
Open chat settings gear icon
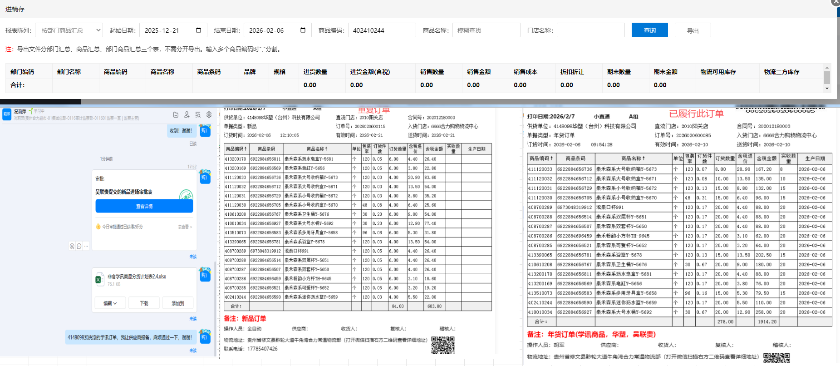[x=209, y=115]
